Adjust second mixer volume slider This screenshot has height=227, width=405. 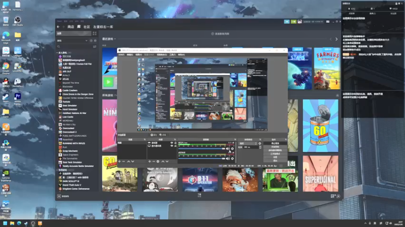click(x=201, y=158)
